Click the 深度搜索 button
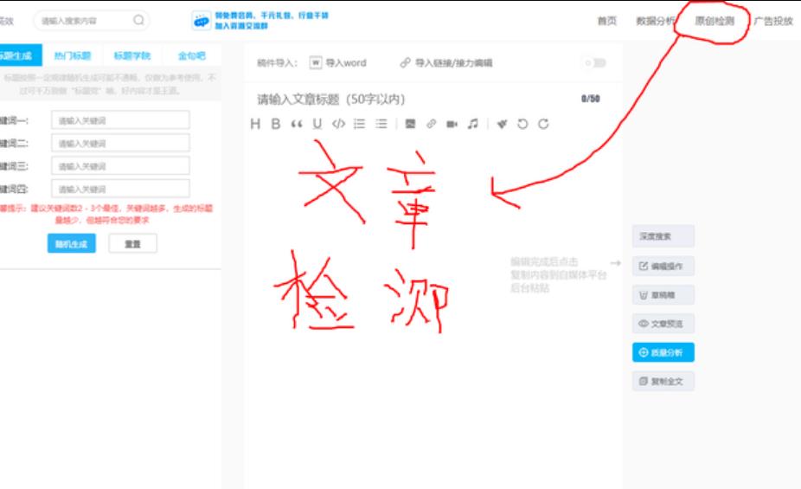This screenshot has width=801, height=489. click(x=663, y=236)
